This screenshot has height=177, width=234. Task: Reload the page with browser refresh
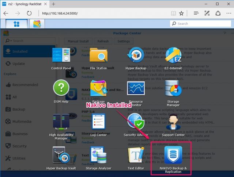pyautogui.click(x=29, y=14)
